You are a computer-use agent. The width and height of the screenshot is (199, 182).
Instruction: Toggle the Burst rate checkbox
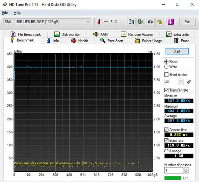[x=166, y=140]
